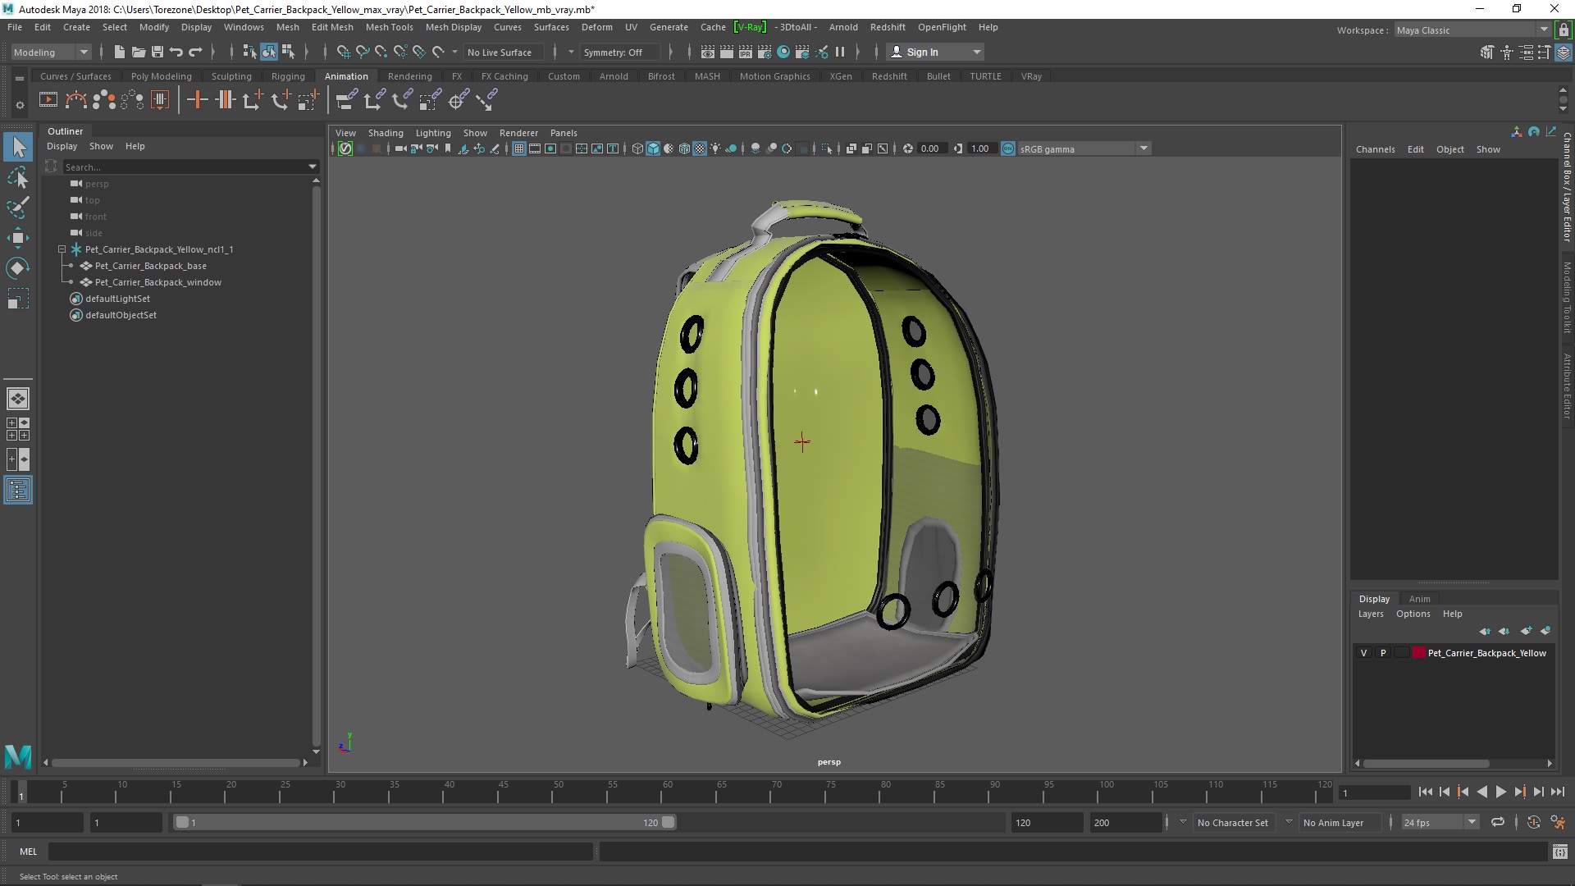This screenshot has width=1575, height=886.
Task: Toggle Textured display in viewport toolbar
Action: (x=700, y=148)
